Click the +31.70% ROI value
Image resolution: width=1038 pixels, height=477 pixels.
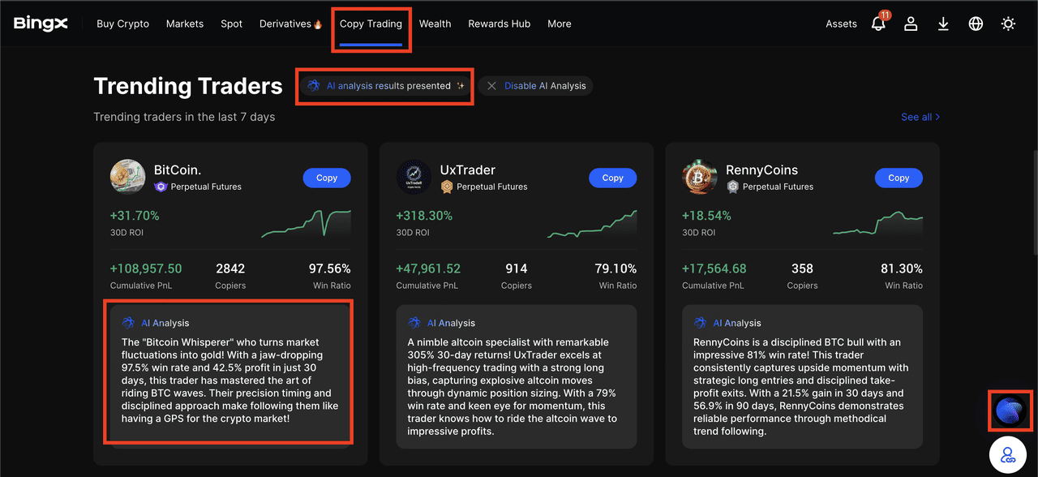[x=135, y=216]
